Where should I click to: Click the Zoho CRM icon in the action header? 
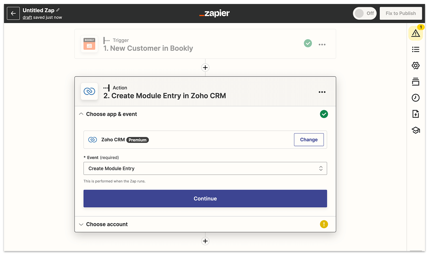coord(89,91)
